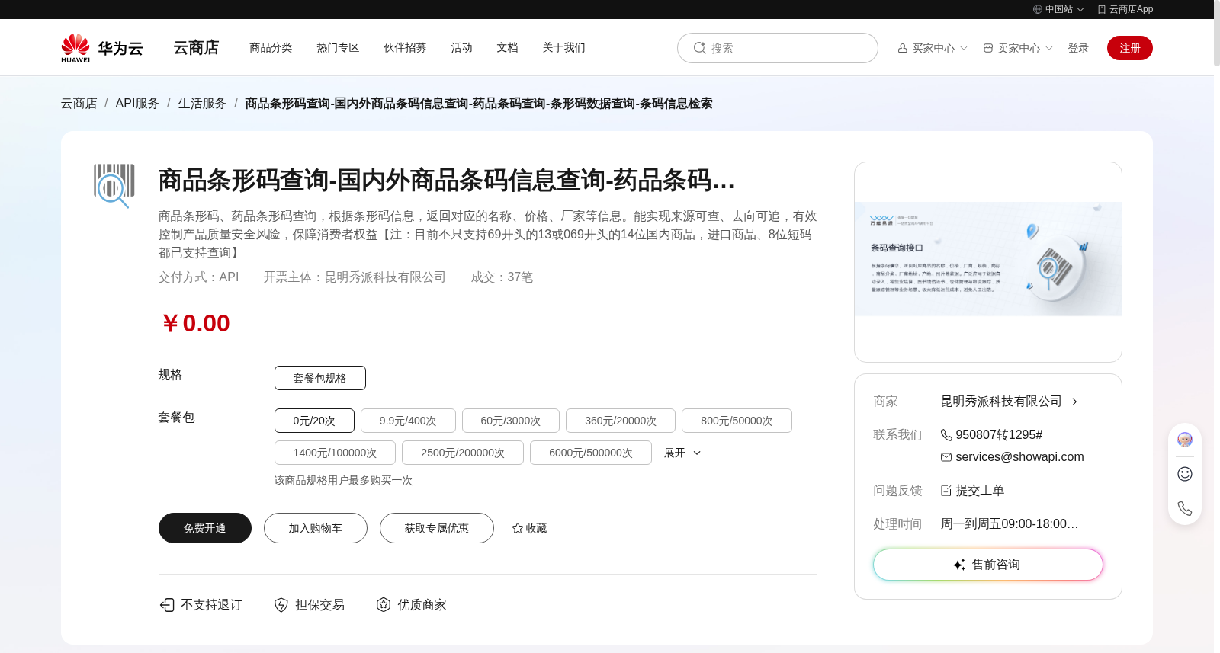
Task: Click the 优质商家 badge icon
Action: point(384,605)
